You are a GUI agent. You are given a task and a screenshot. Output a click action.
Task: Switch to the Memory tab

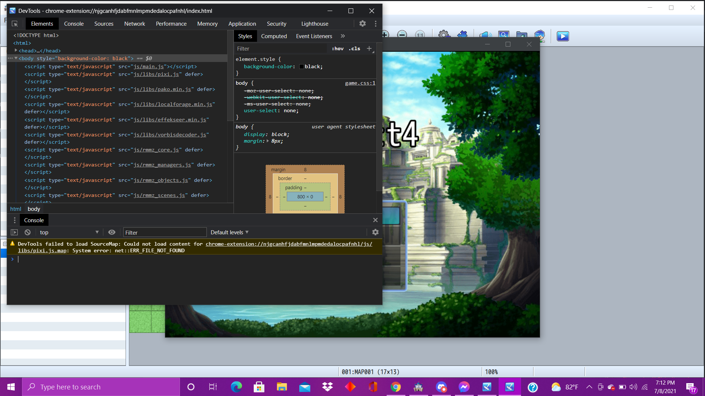pos(207,24)
